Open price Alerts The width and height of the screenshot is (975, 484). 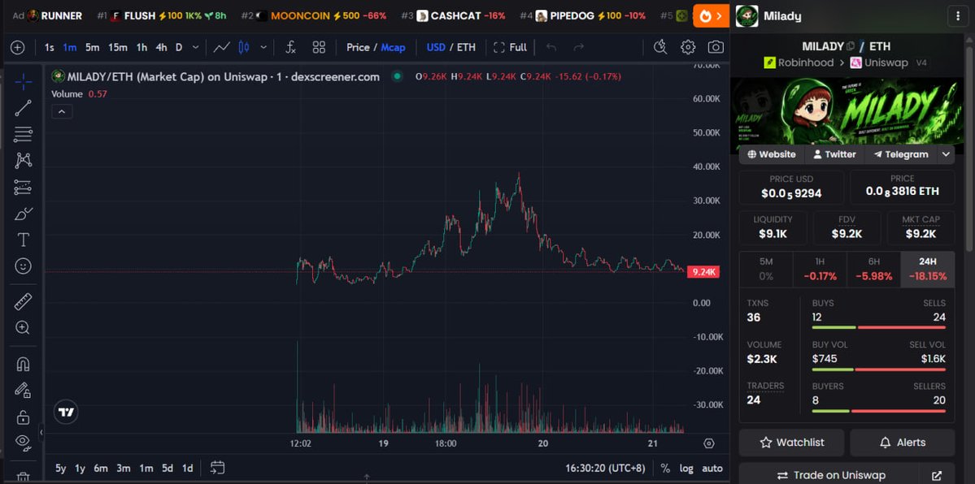tap(903, 443)
